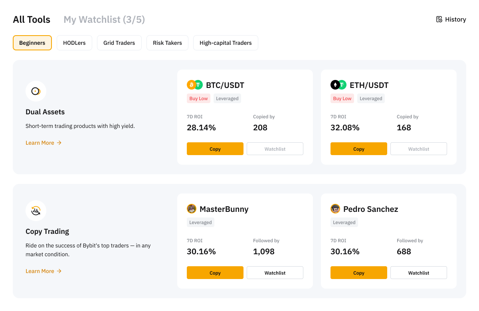
Task: Add MasterBunny to the watchlist
Action: (275, 273)
